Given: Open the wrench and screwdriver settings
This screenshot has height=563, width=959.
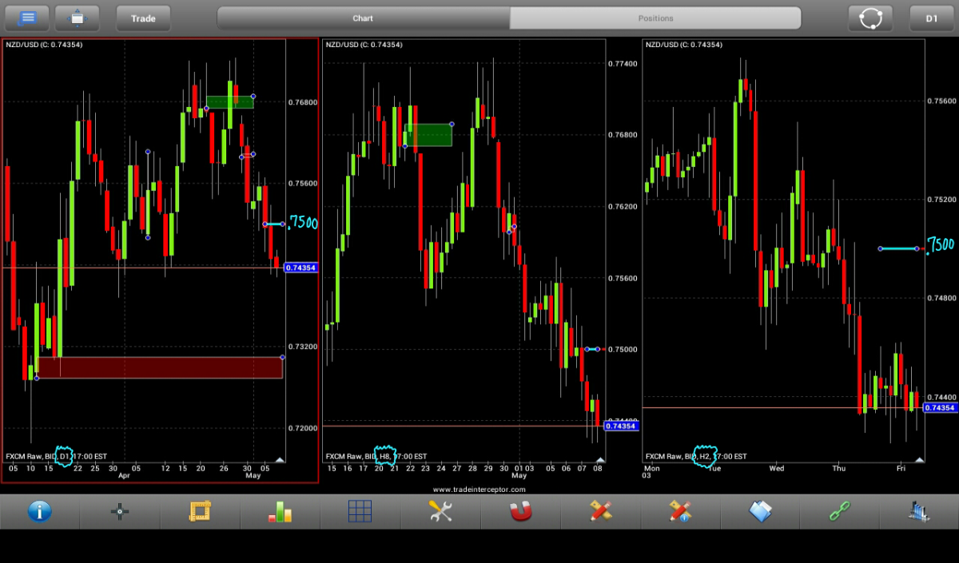Looking at the screenshot, I should [x=440, y=511].
